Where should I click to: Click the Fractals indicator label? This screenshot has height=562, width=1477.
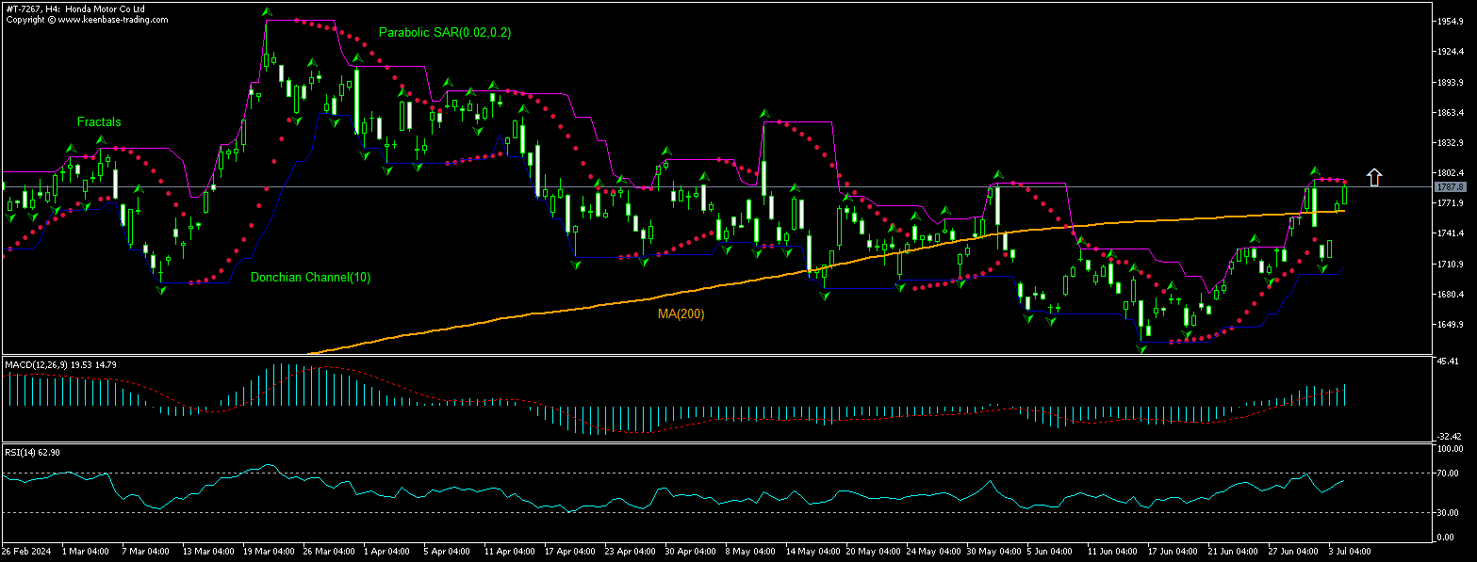coord(99,122)
